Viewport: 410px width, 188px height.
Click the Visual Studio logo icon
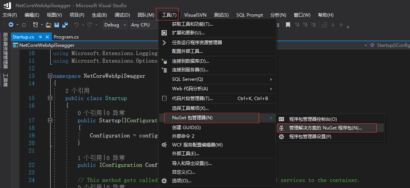[7, 5]
